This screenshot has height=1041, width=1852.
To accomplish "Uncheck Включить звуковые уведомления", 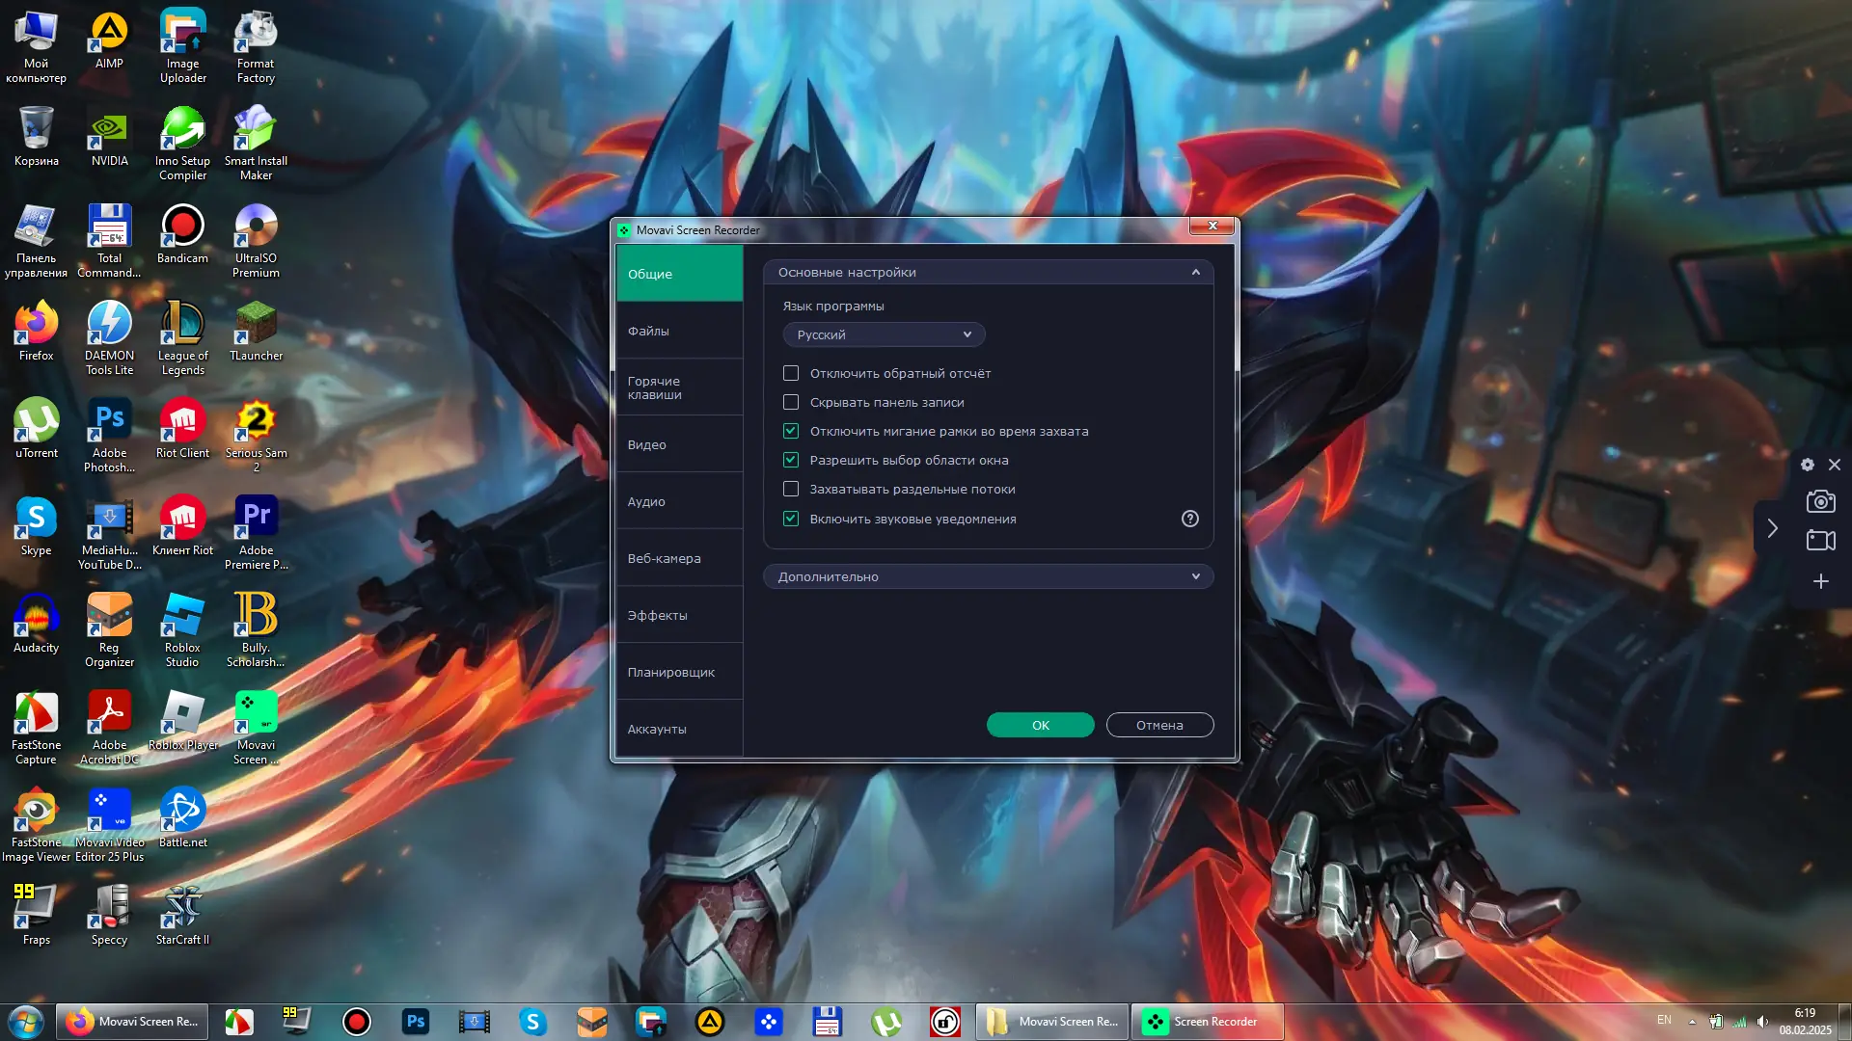I will coord(791,519).
